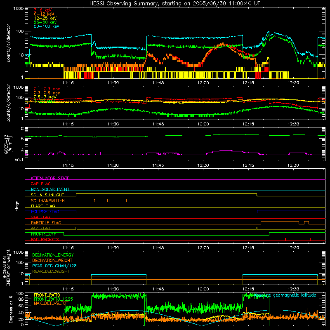Click the GOES-12 axis label
The image size is (330, 330).
[8, 144]
